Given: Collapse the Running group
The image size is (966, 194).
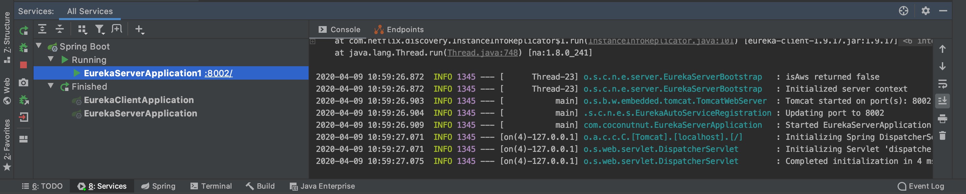Looking at the screenshot, I should [51, 60].
